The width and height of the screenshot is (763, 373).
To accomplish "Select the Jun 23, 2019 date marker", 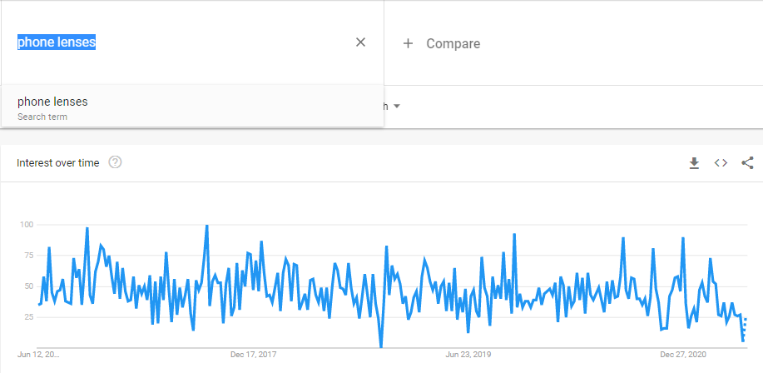I will click(x=468, y=354).
